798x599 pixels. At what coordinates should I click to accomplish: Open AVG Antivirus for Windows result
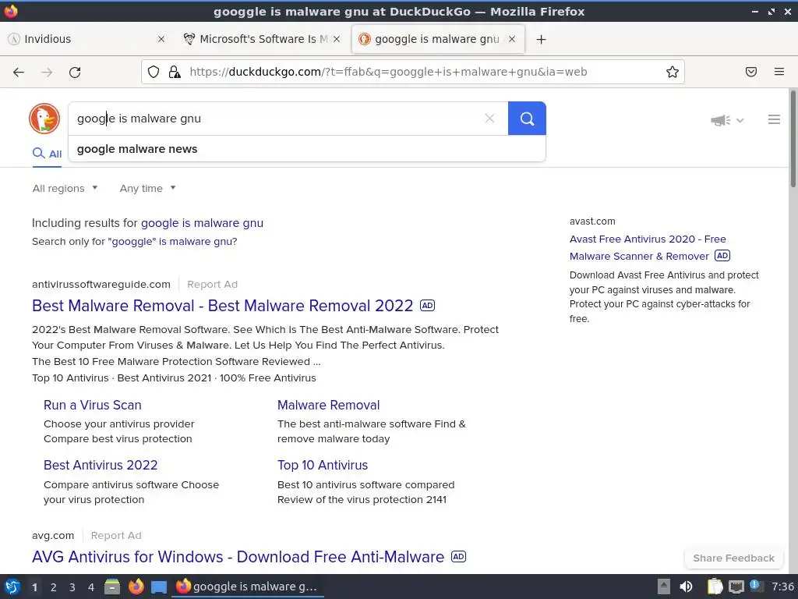[238, 557]
